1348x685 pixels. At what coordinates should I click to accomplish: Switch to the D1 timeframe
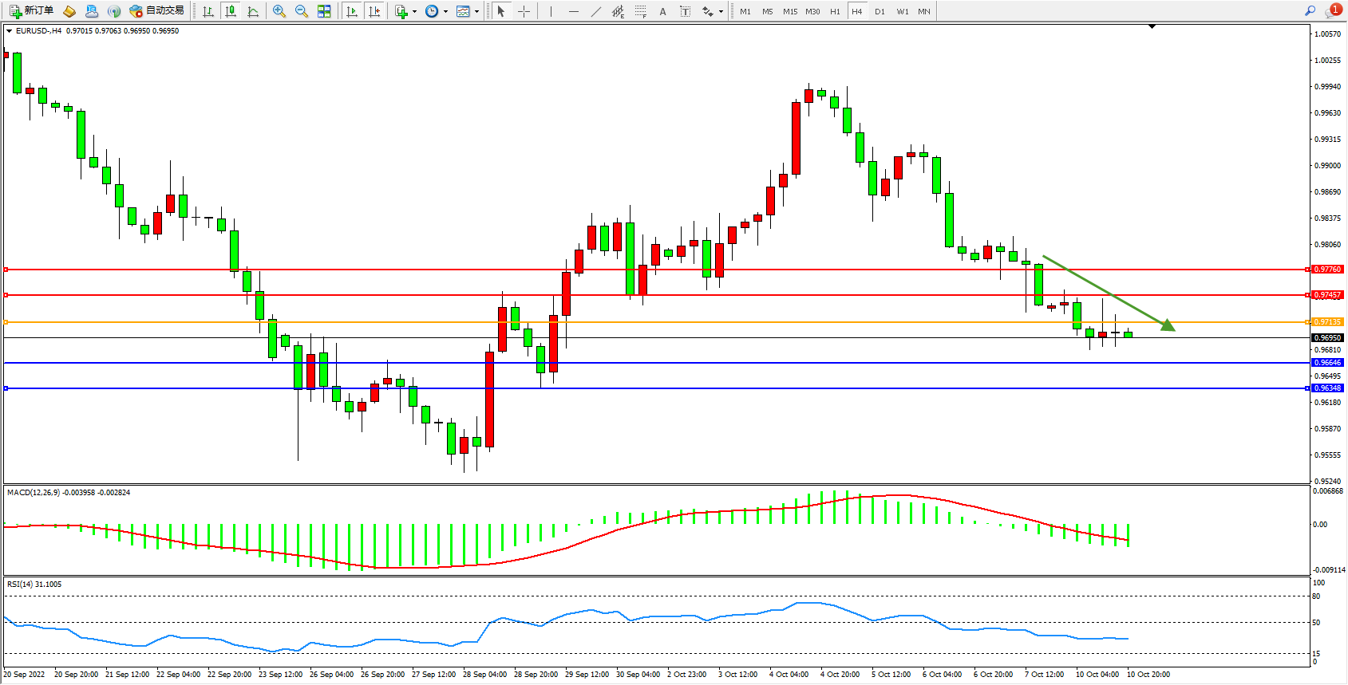880,11
